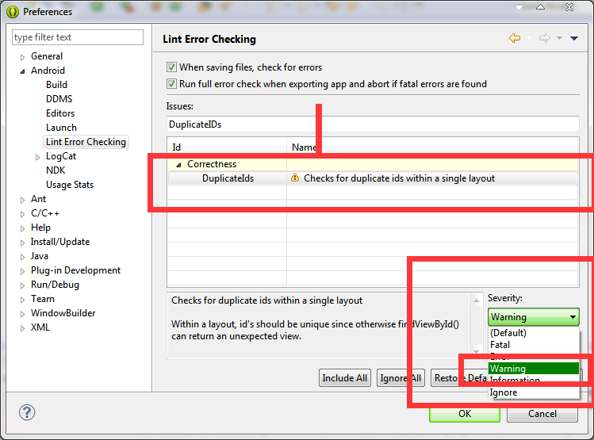594x440 pixels.
Task: Expand the Run/Debug tree node
Action: coord(22,285)
